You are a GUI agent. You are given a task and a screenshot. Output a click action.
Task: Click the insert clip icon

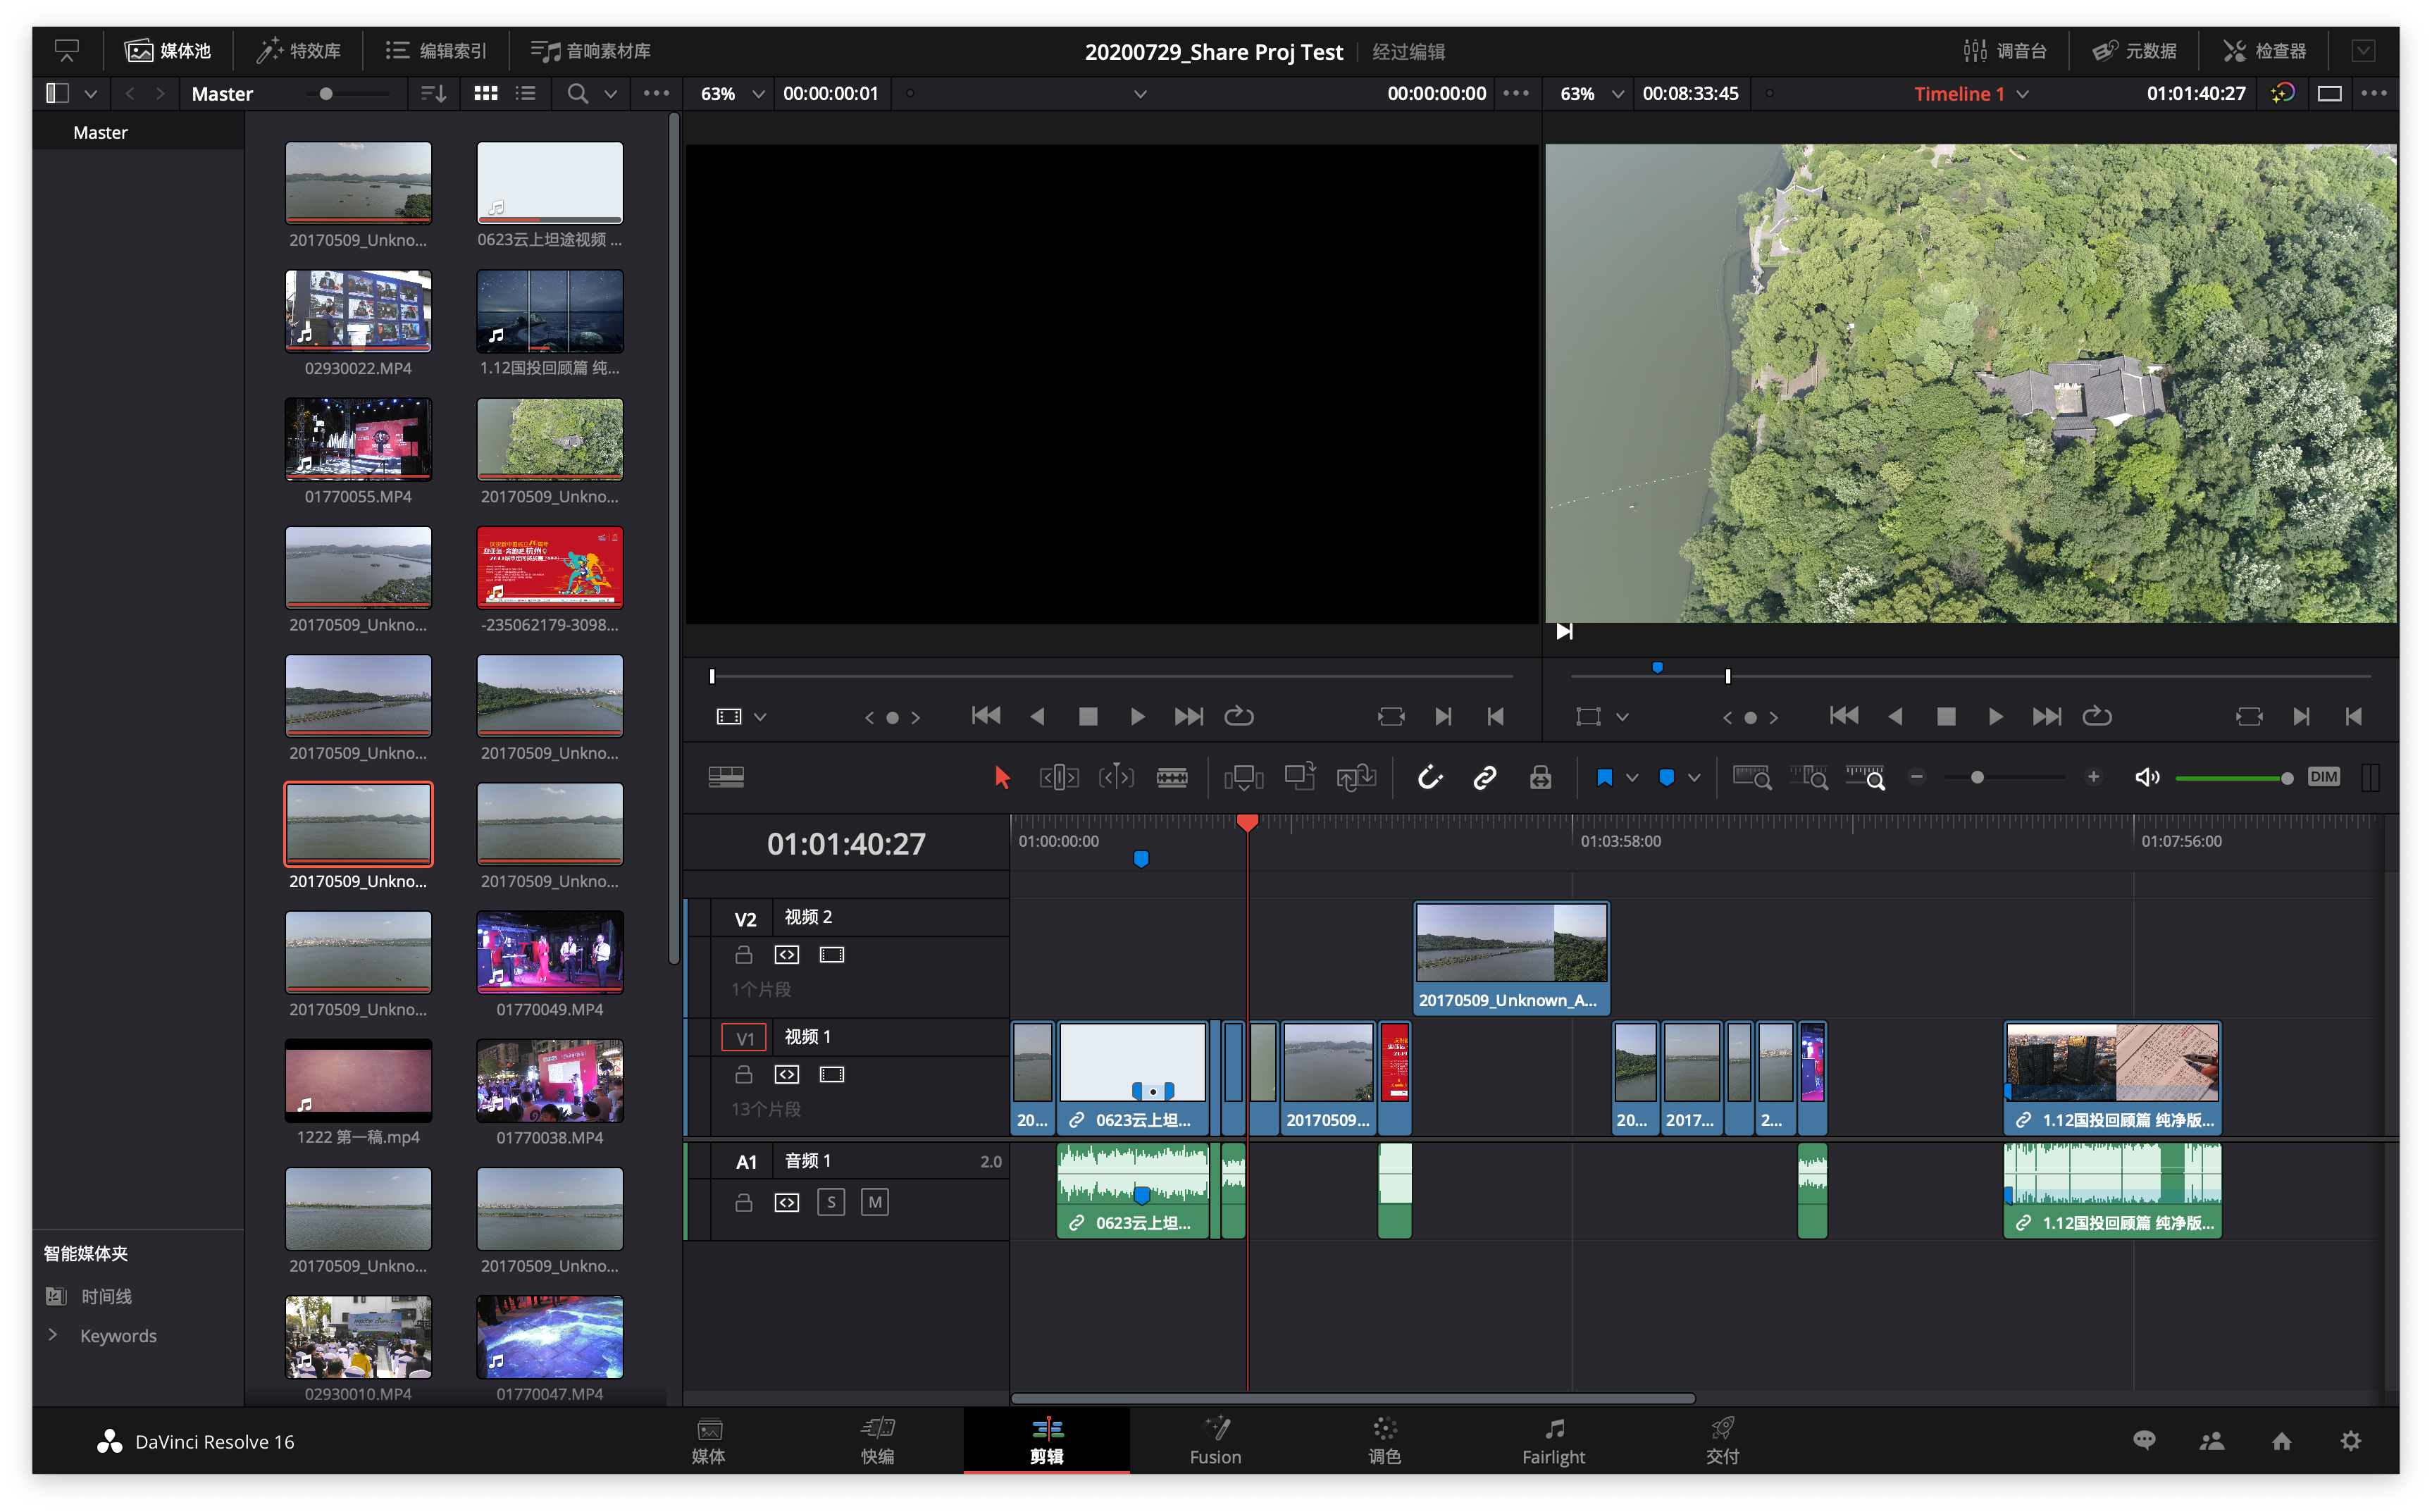click(1244, 777)
